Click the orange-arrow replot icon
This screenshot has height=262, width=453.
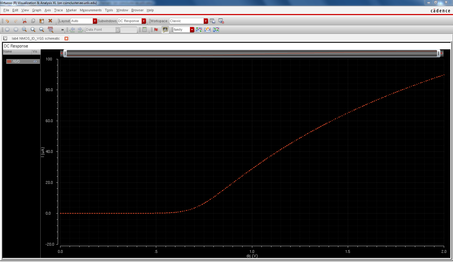(x=207, y=30)
